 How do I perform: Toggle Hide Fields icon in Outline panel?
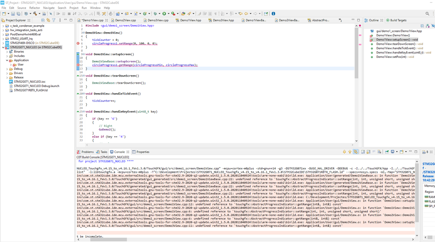coord(433,26)
